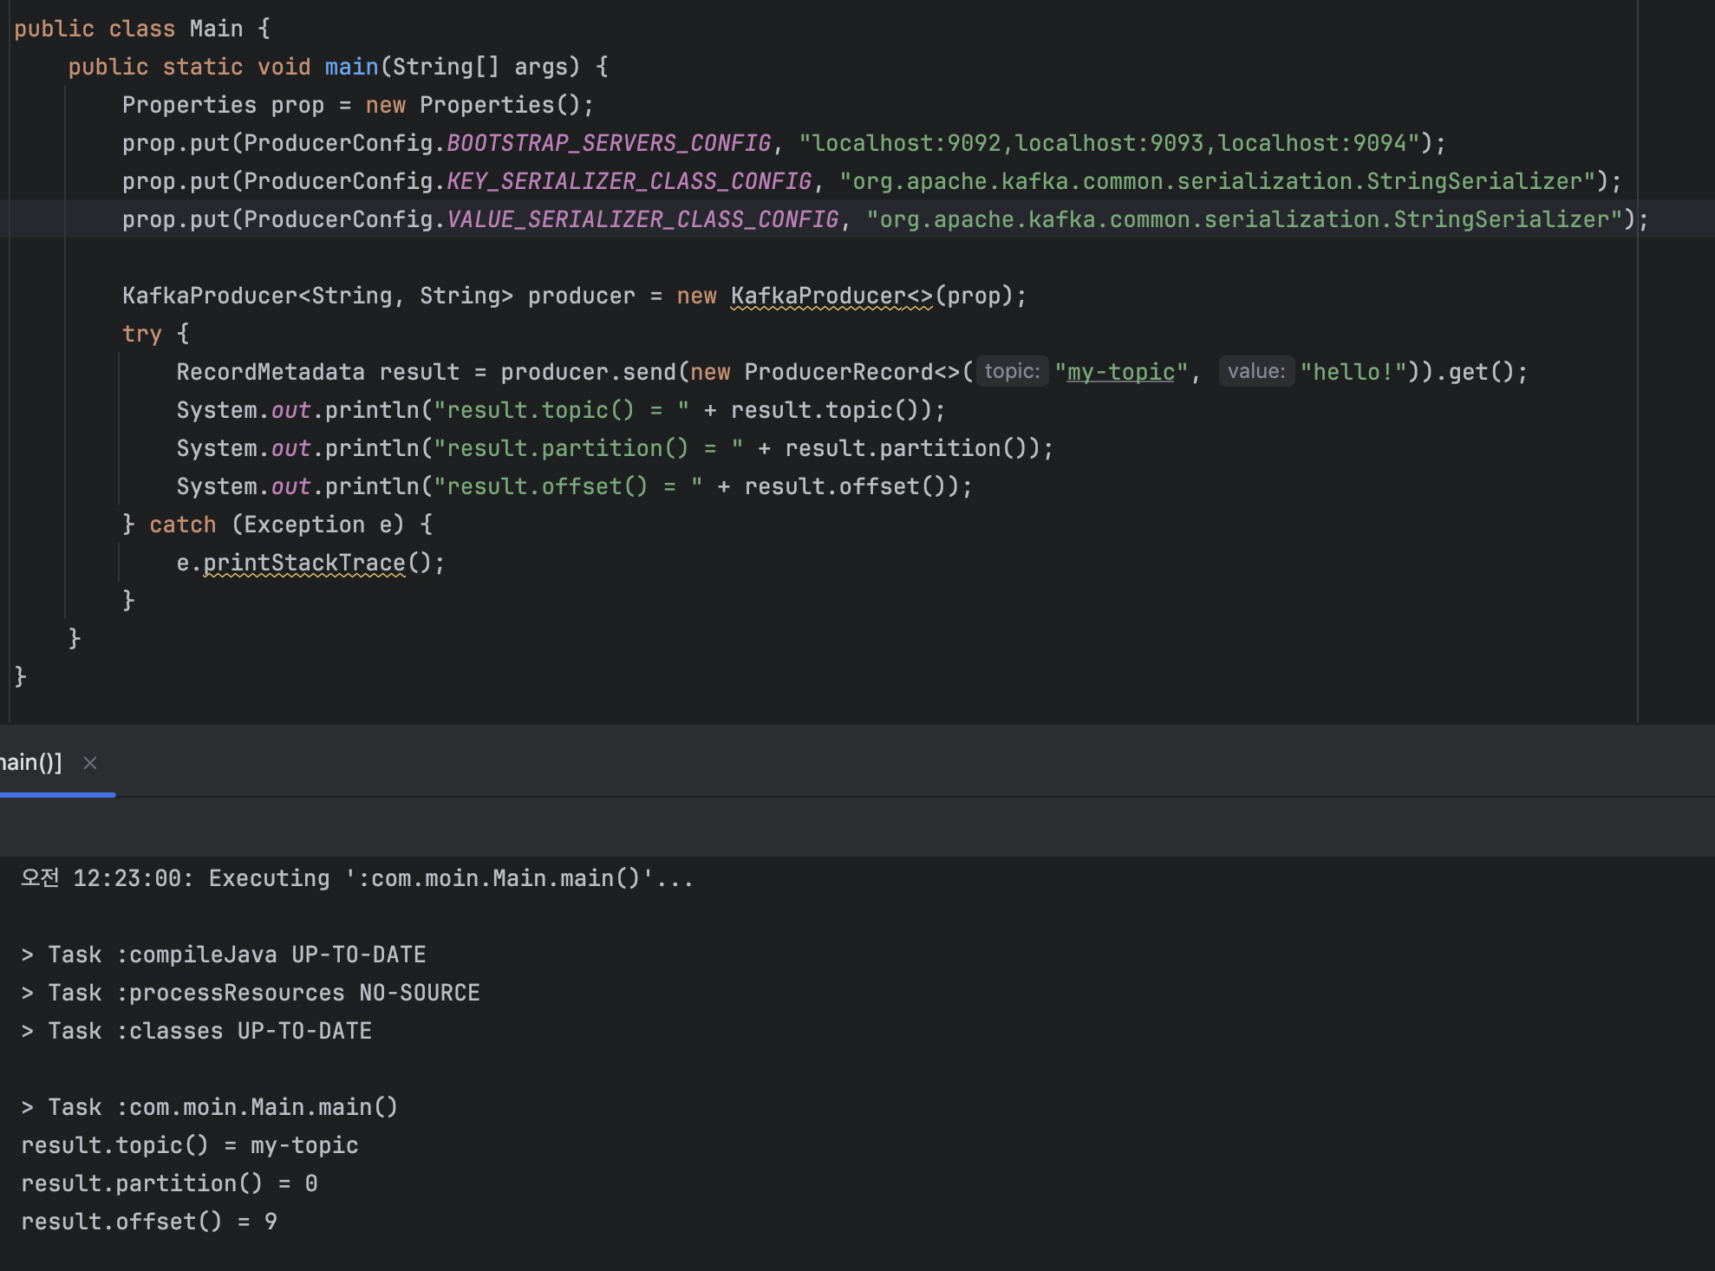Click the underlined printStackTrace method call
Image resolution: width=1715 pixels, height=1271 pixels.
pyautogui.click(x=303, y=564)
